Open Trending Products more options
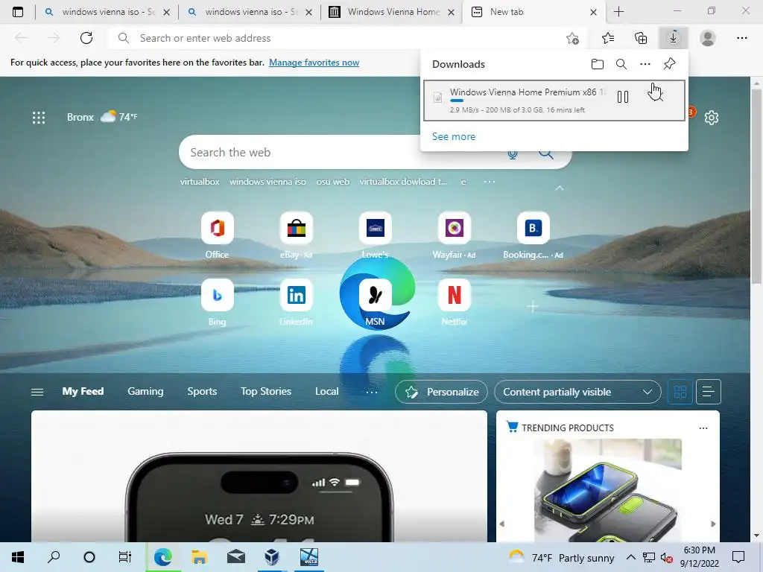The height and width of the screenshot is (572, 763). coord(703,428)
